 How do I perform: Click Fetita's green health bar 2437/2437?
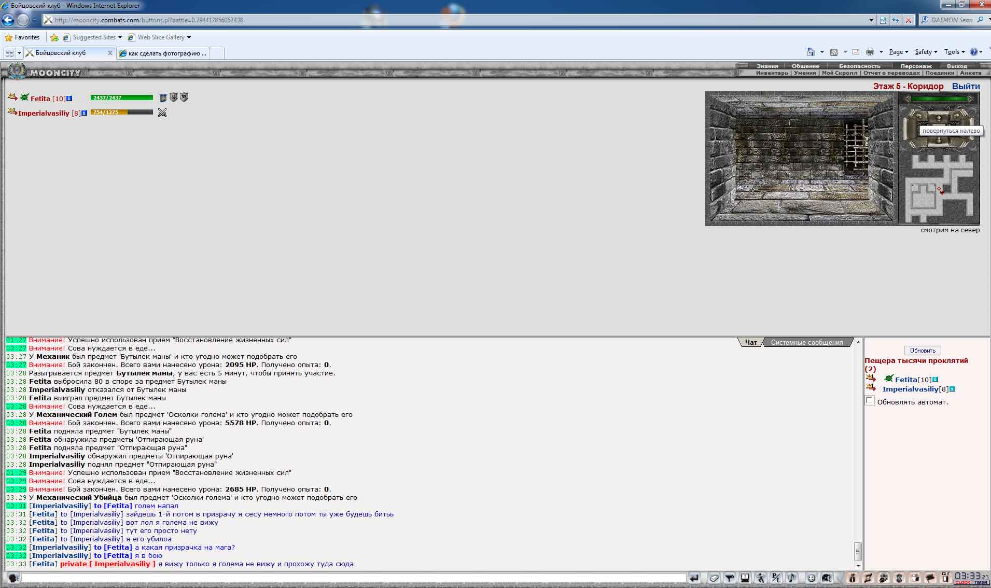click(122, 97)
